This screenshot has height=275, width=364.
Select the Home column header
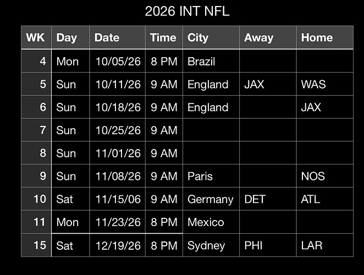(317, 38)
